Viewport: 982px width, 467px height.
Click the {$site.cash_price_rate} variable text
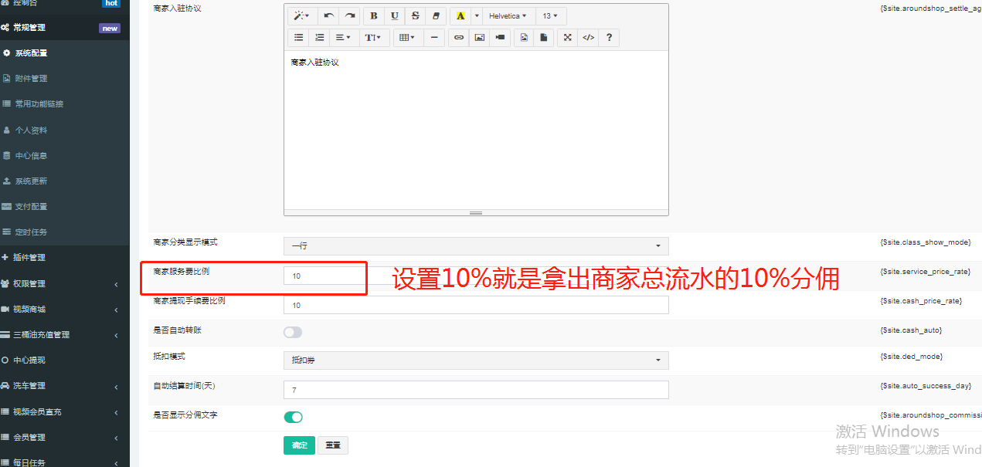coord(921,301)
